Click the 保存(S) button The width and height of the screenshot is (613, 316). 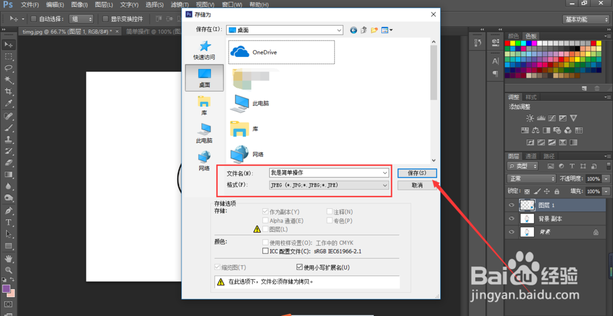(x=417, y=173)
